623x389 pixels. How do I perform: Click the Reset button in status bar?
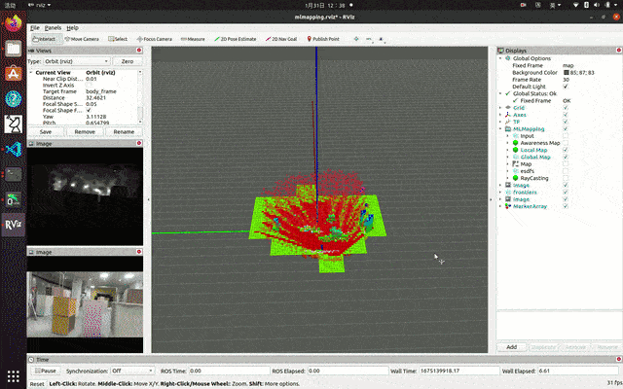coord(37,384)
